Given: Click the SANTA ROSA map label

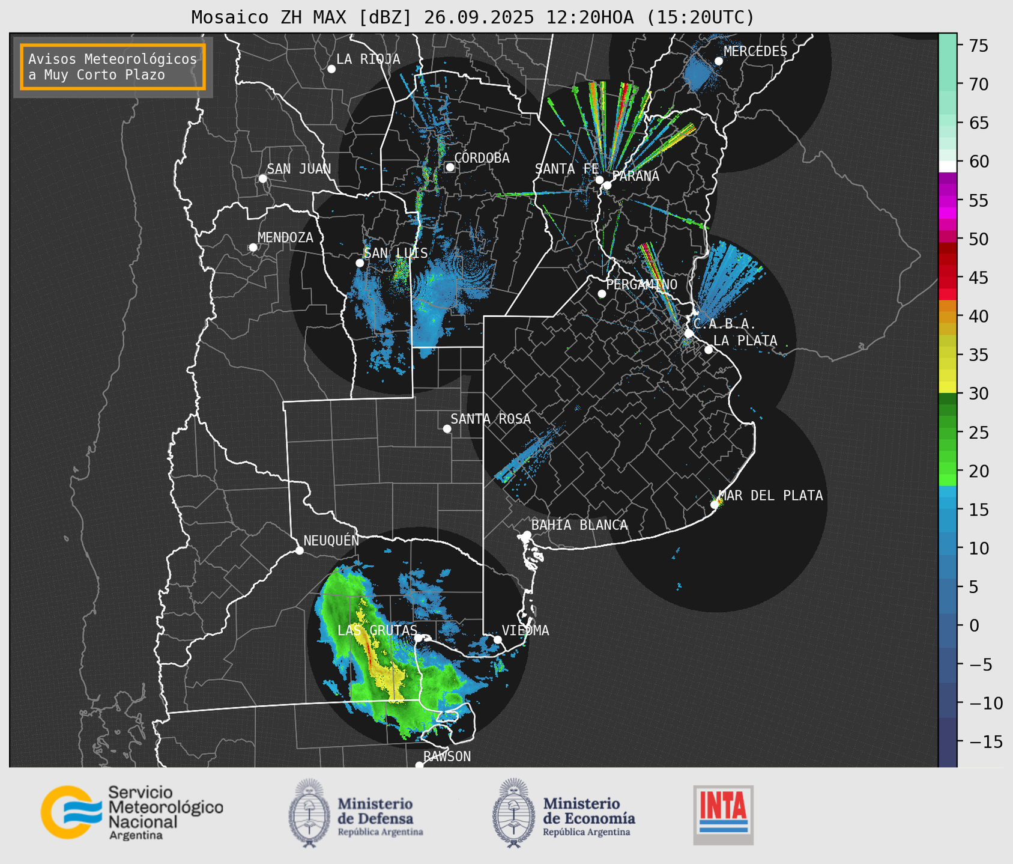Looking at the screenshot, I should [x=491, y=419].
